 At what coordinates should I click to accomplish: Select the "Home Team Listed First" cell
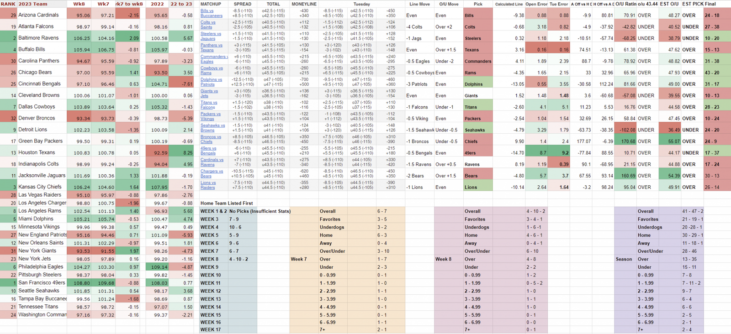tap(227, 203)
